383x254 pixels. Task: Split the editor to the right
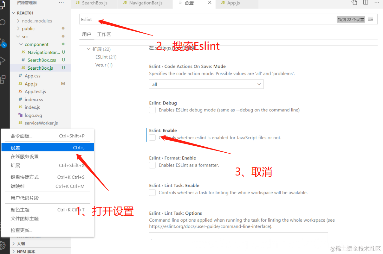click(366, 3)
